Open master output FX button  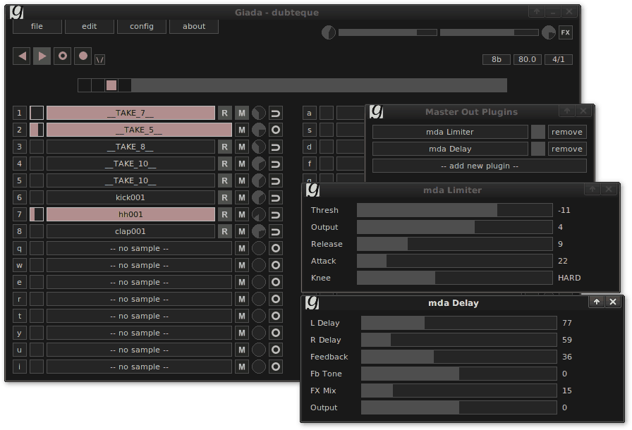click(x=566, y=32)
